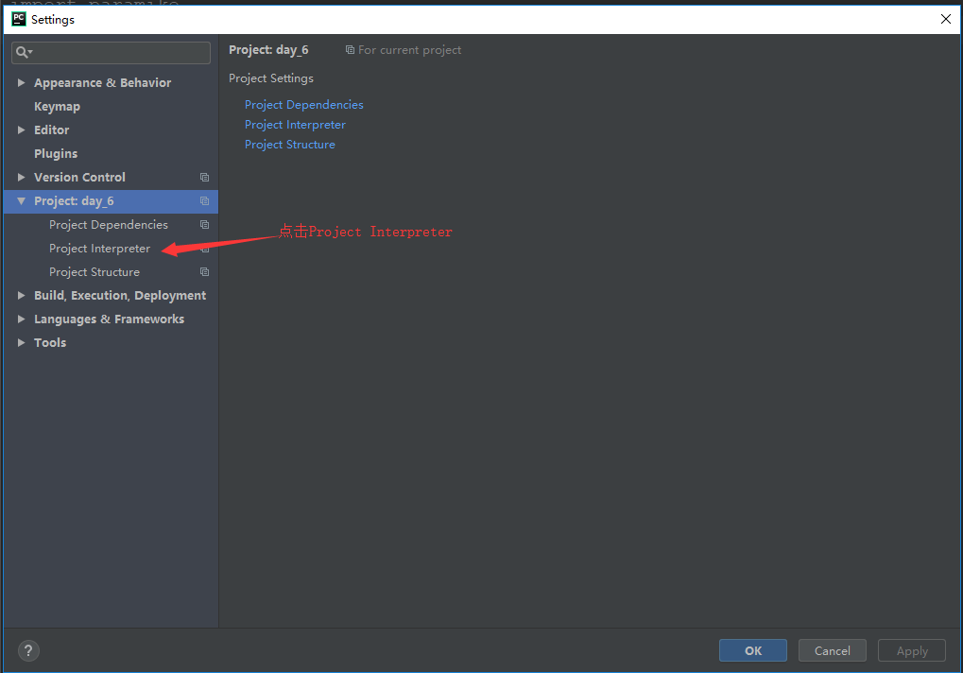Select Editor in the settings tree
The height and width of the screenshot is (673, 963).
click(x=52, y=130)
